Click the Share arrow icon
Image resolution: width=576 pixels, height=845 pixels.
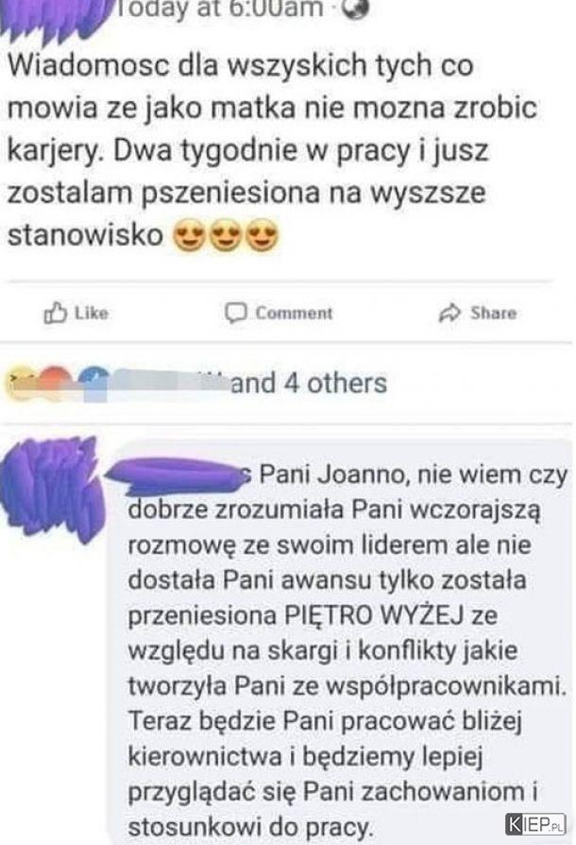450,313
